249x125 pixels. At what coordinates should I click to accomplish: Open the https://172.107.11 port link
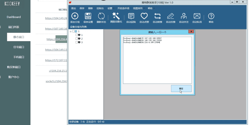56,60
